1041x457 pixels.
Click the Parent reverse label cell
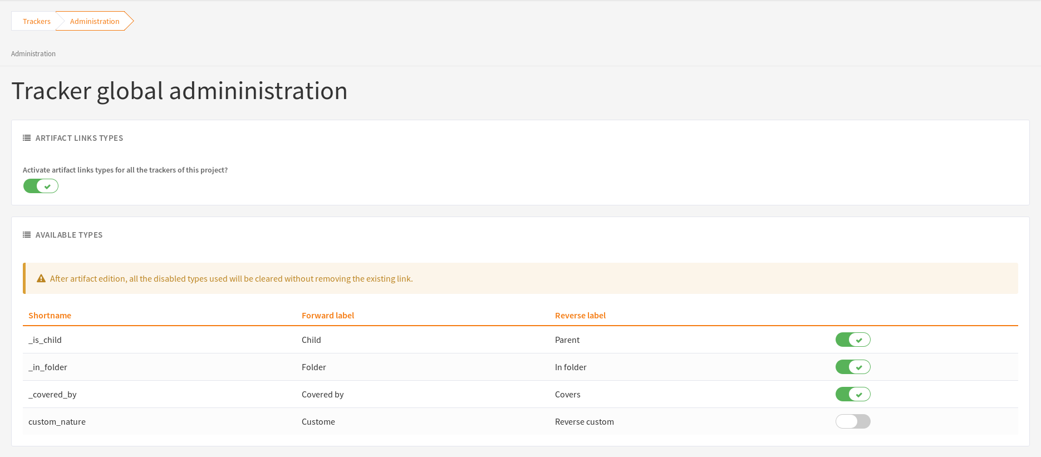point(567,340)
